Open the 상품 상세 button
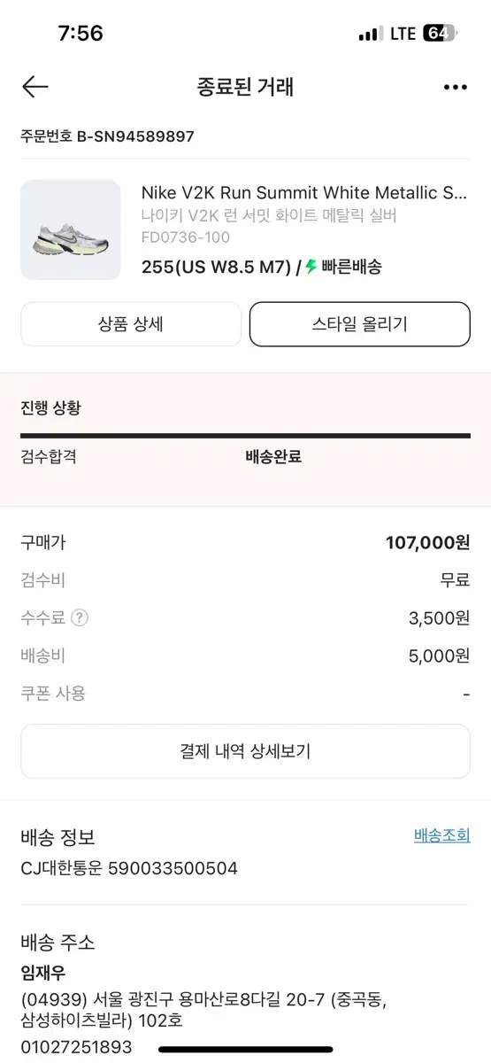The height and width of the screenshot is (1063, 491). pos(131,324)
